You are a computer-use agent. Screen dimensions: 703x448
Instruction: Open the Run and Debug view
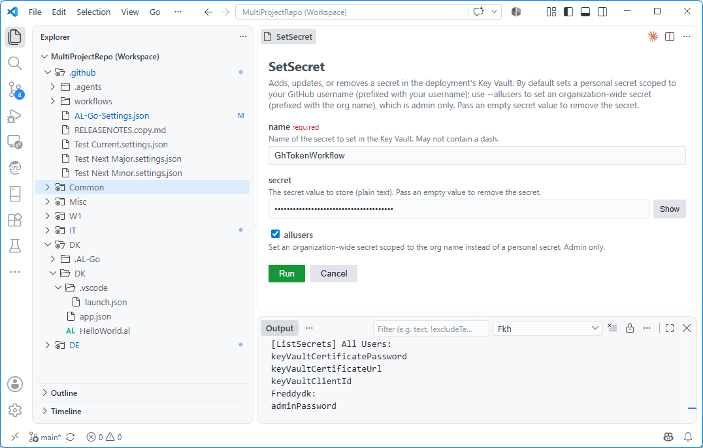[x=15, y=116]
